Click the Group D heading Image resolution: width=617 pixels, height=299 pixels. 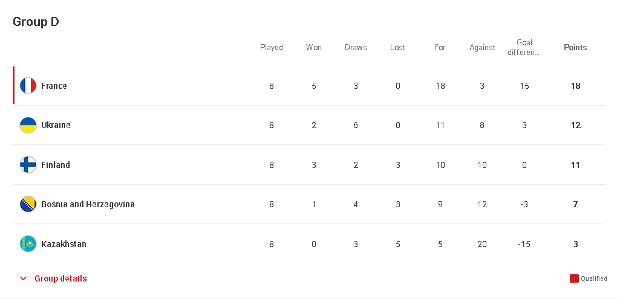(36, 22)
